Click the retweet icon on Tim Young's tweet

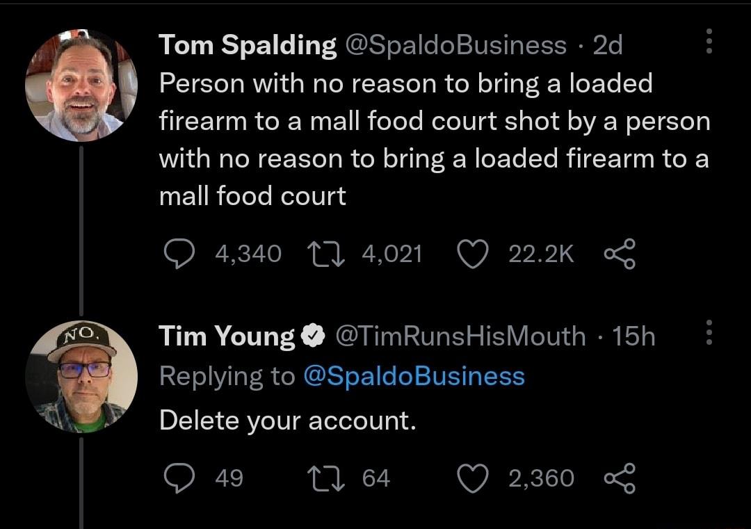click(324, 478)
